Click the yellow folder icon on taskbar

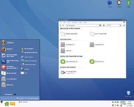[x=13, y=104]
